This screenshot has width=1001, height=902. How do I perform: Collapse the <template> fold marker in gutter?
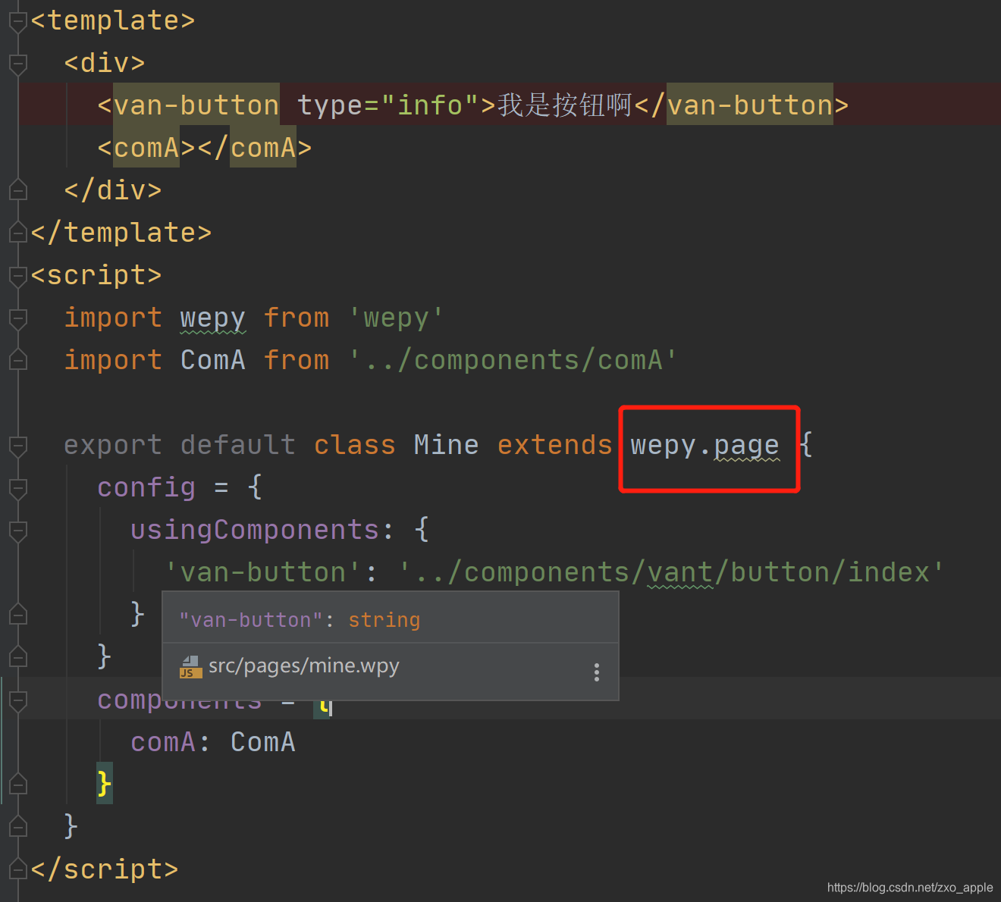tap(18, 22)
